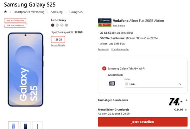Image resolution: width=190 pixels, height=129 pixels.
Task: Open the Tarifdetails link
Action: click(104, 49)
